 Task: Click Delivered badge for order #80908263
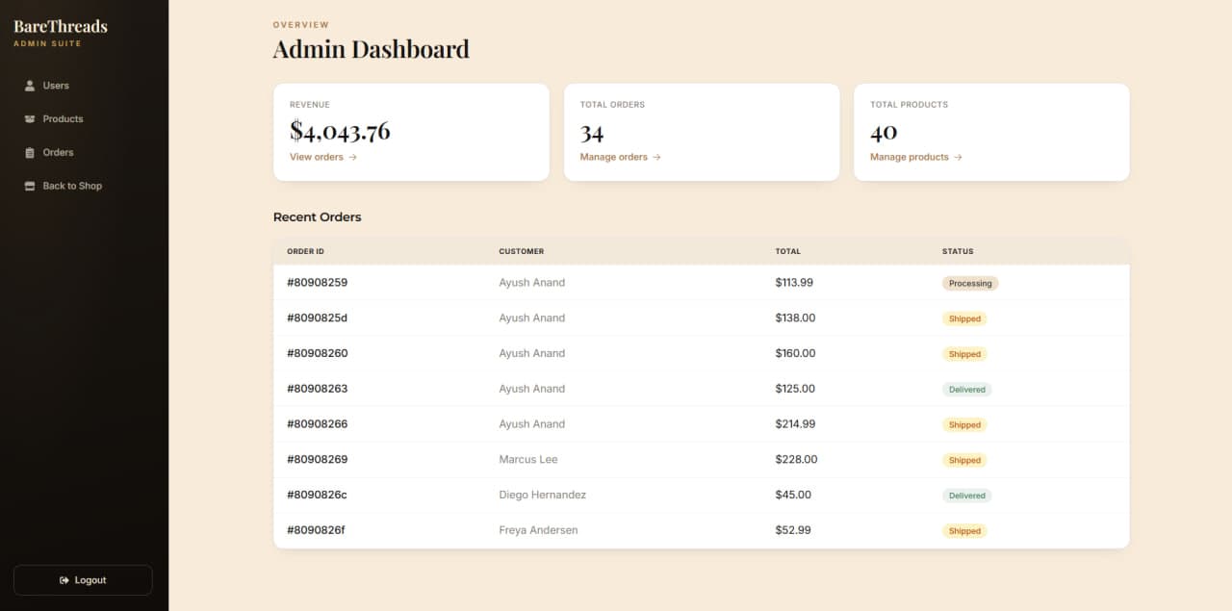click(x=966, y=390)
